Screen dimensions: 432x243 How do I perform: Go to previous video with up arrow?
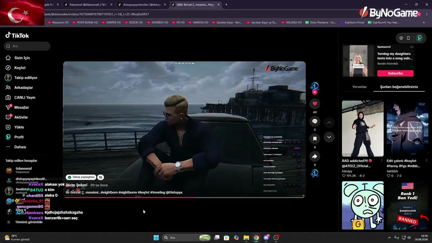(x=329, y=123)
